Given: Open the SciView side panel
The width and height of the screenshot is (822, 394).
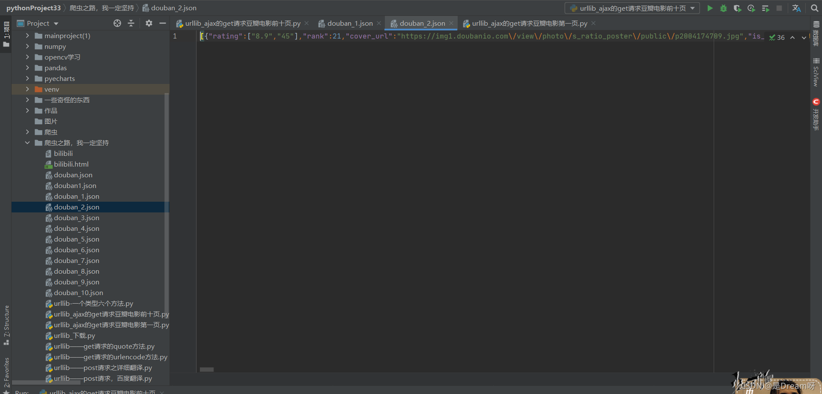Looking at the screenshot, I should point(816,72).
